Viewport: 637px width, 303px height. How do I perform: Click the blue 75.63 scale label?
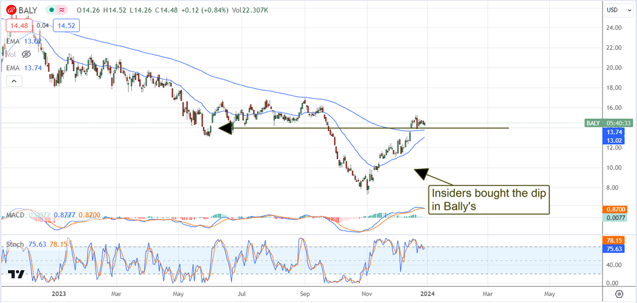[614, 249]
